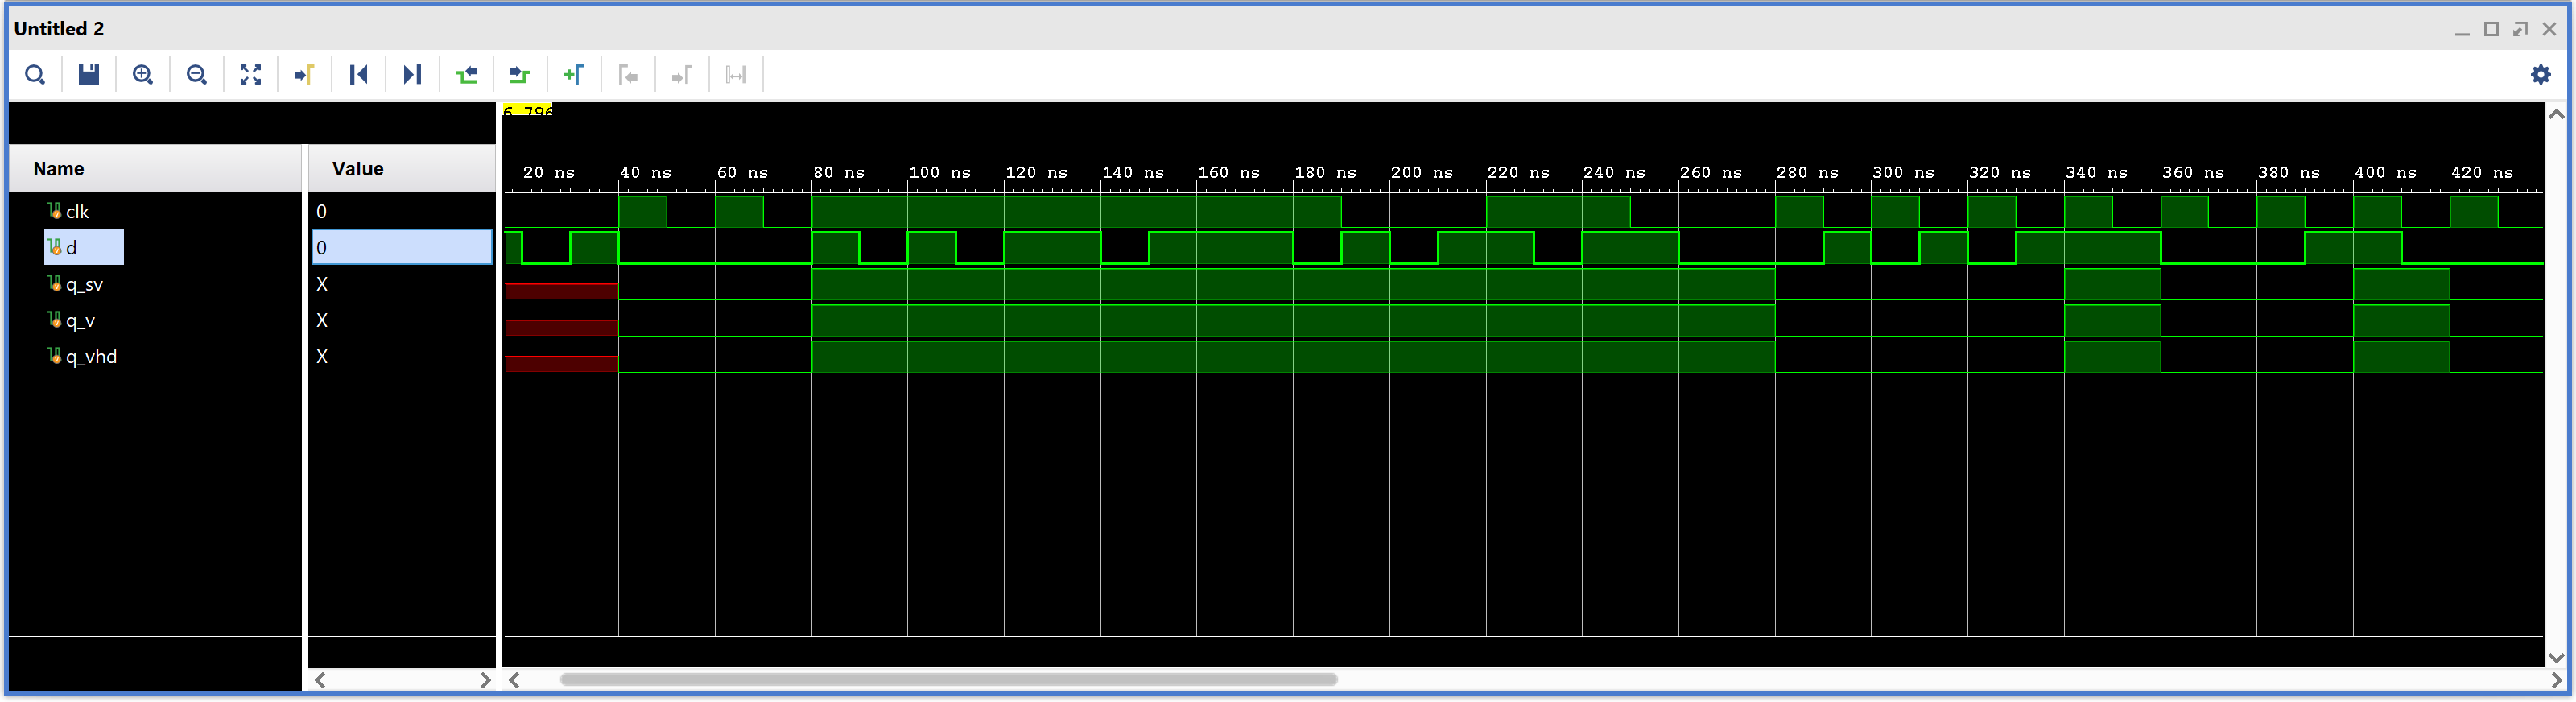Jump to the beginning of simulation time
The image size is (2576, 702).
click(x=359, y=75)
